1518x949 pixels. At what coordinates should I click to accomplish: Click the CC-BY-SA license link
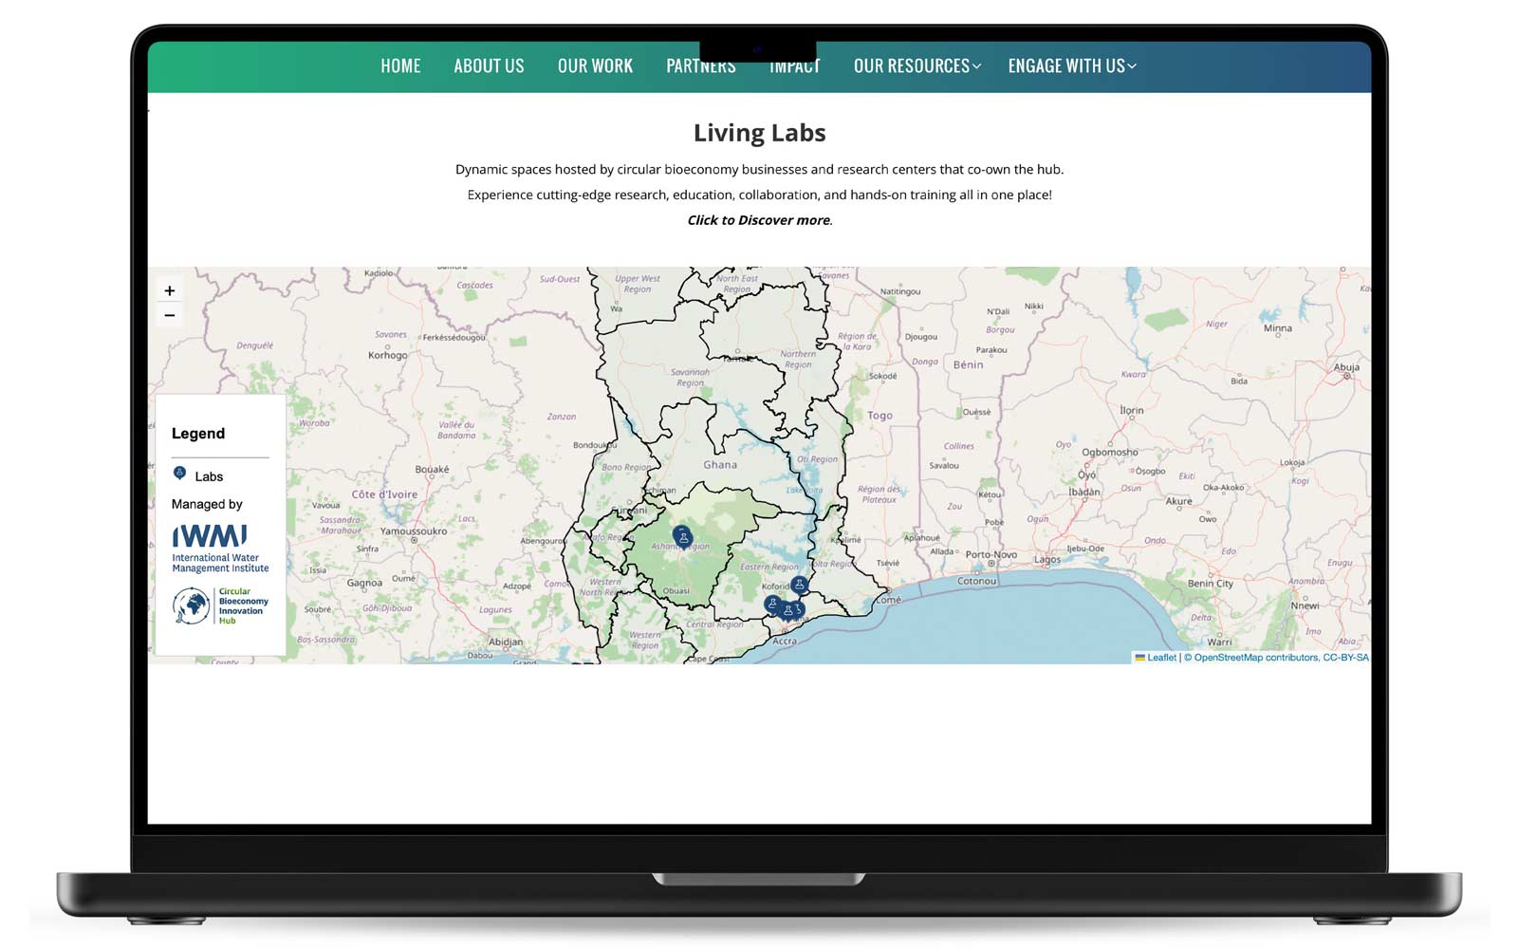1345,658
